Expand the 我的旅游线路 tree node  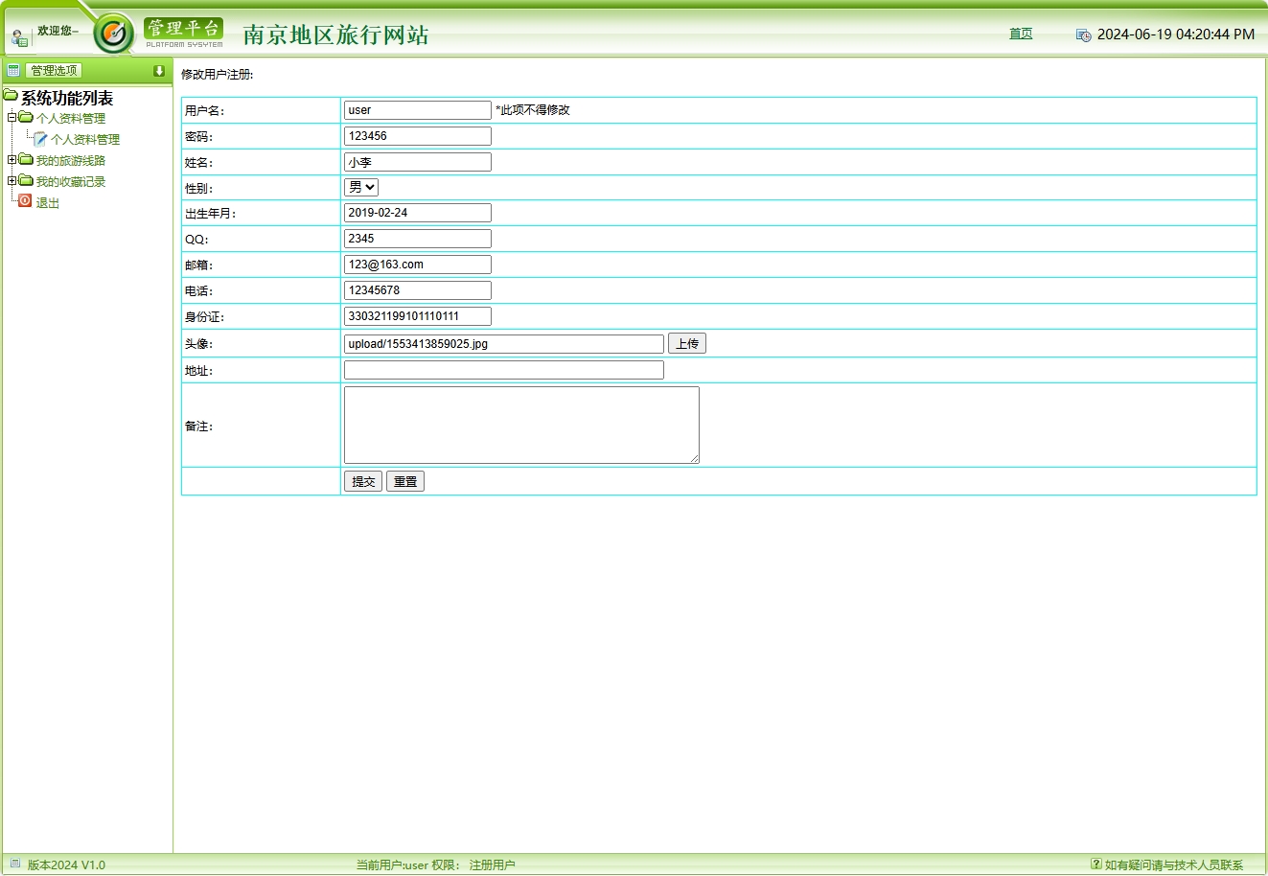(x=12, y=160)
